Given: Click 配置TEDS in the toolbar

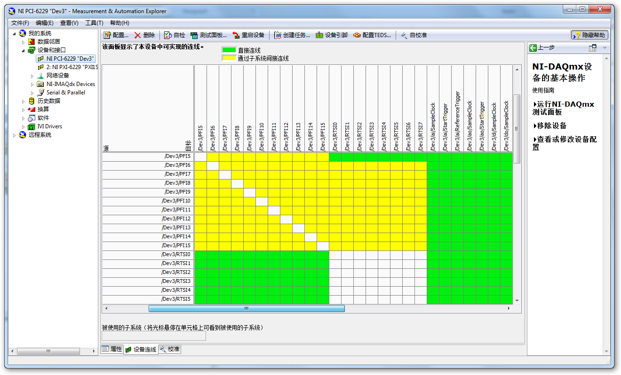Looking at the screenshot, I should 372,35.
